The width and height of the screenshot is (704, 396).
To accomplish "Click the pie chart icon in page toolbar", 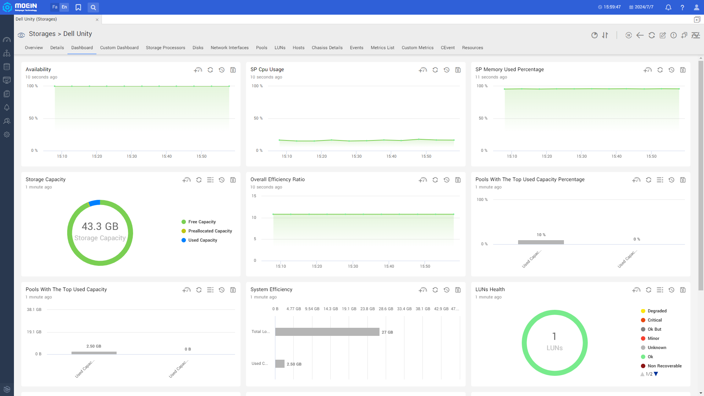I will (594, 35).
